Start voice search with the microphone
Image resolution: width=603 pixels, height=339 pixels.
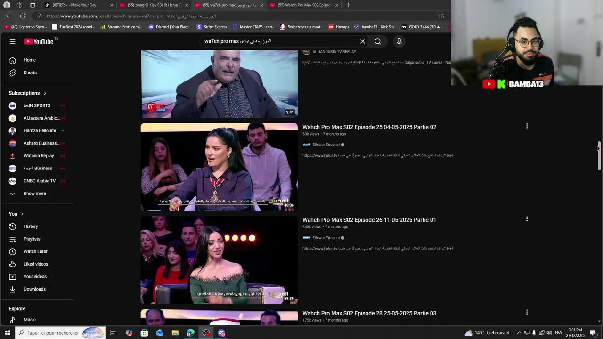click(399, 41)
